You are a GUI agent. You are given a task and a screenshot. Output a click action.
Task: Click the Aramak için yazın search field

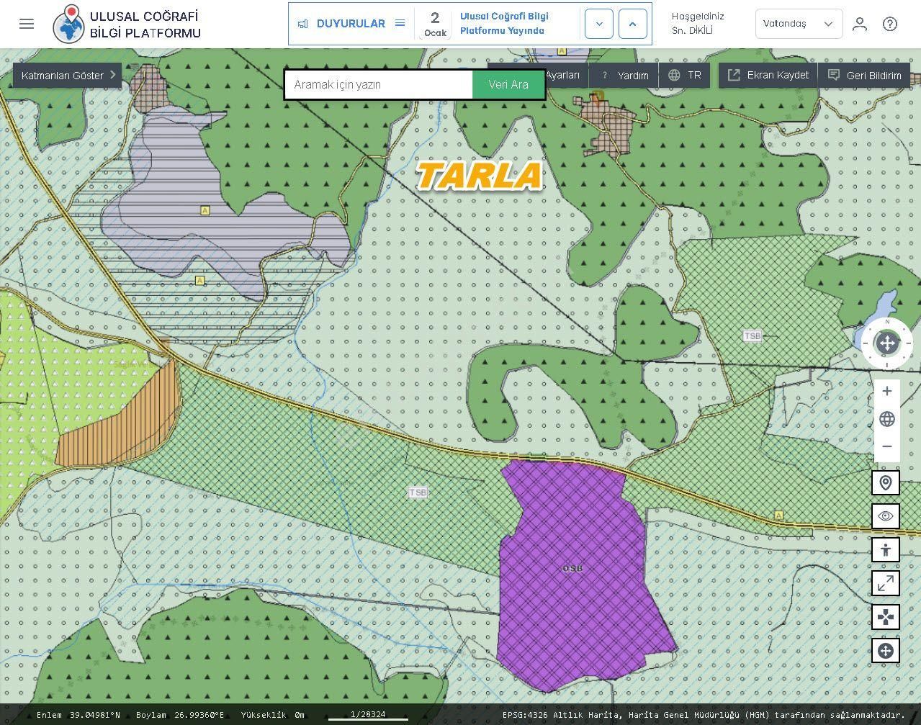pos(379,84)
